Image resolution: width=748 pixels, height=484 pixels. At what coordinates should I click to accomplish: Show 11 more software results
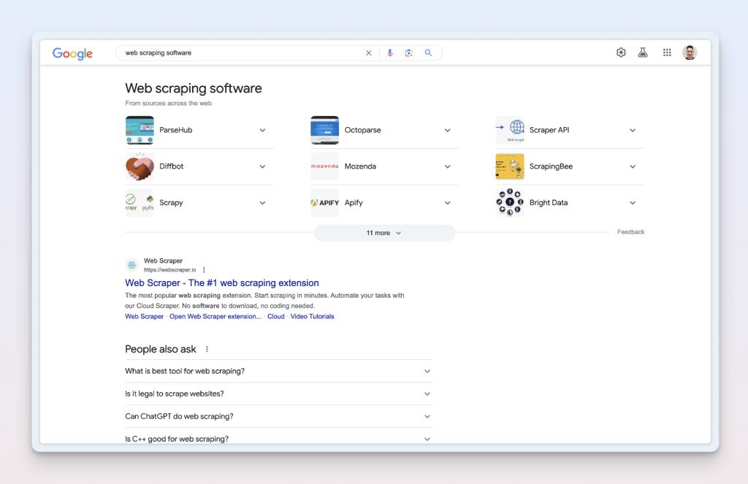[384, 233]
